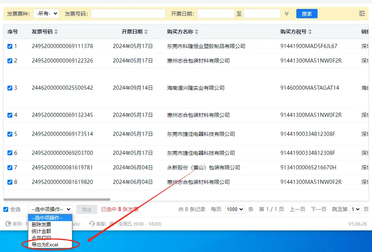372x252 pixels.
Task: Click the 已选中 8 张发票 status text
Action: [120, 209]
